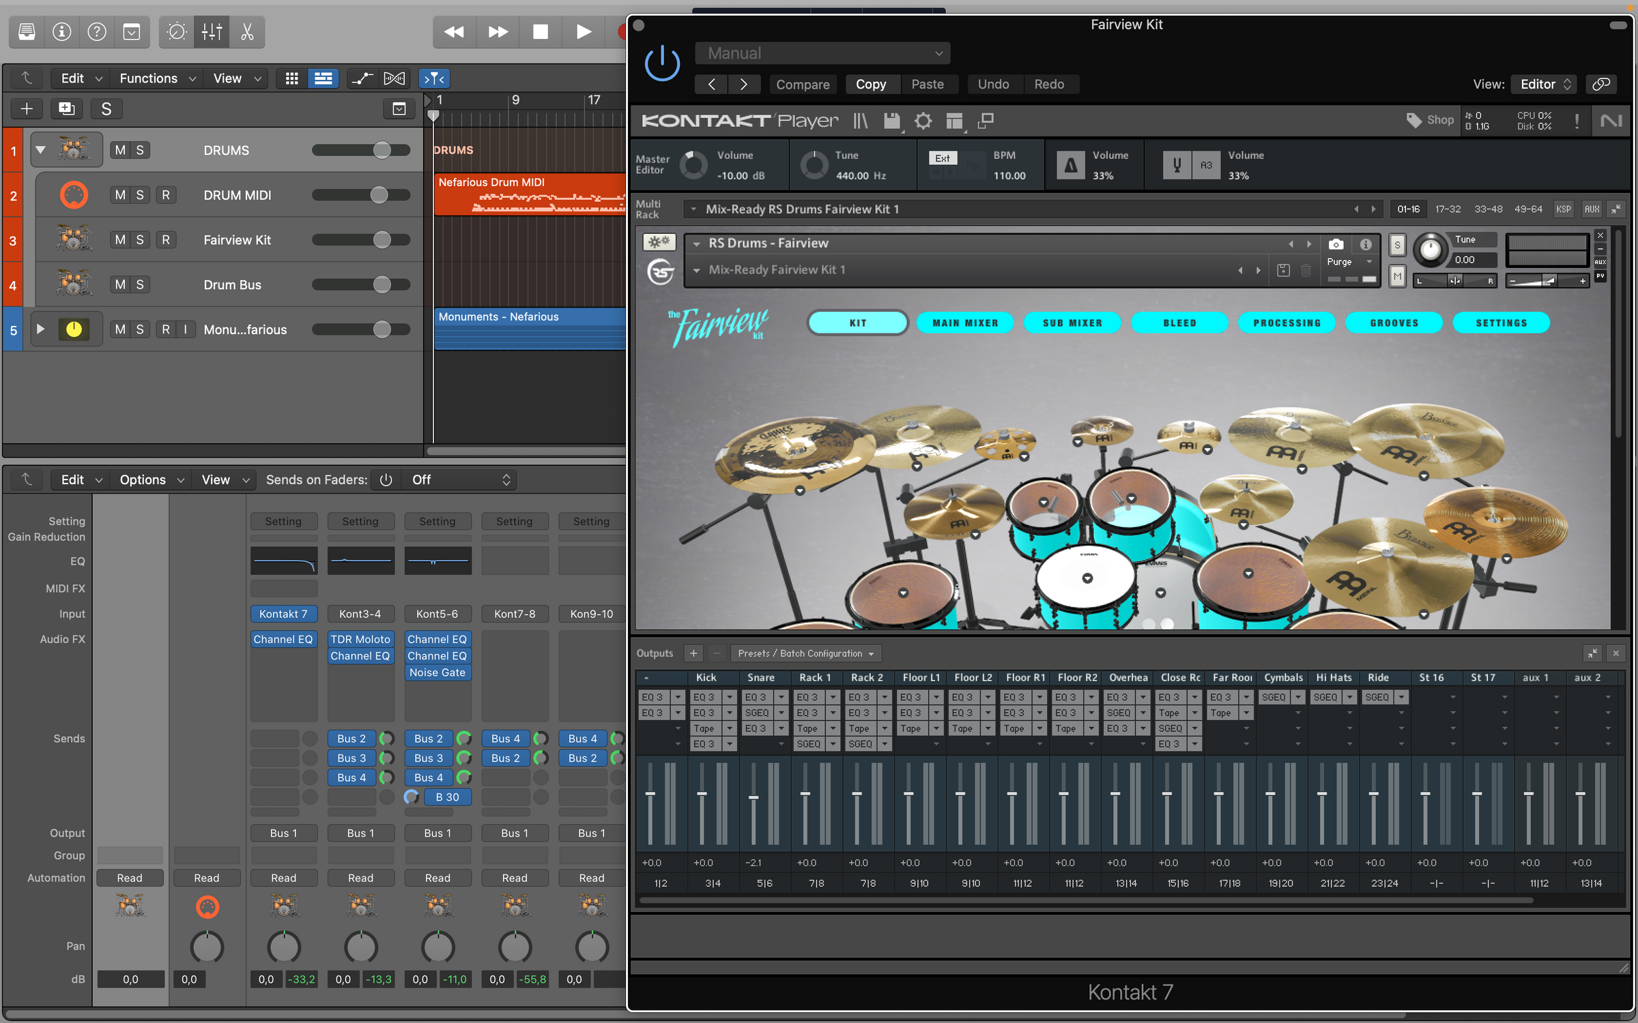Switch to the Main Mixer tab in Fairview

[x=964, y=323]
